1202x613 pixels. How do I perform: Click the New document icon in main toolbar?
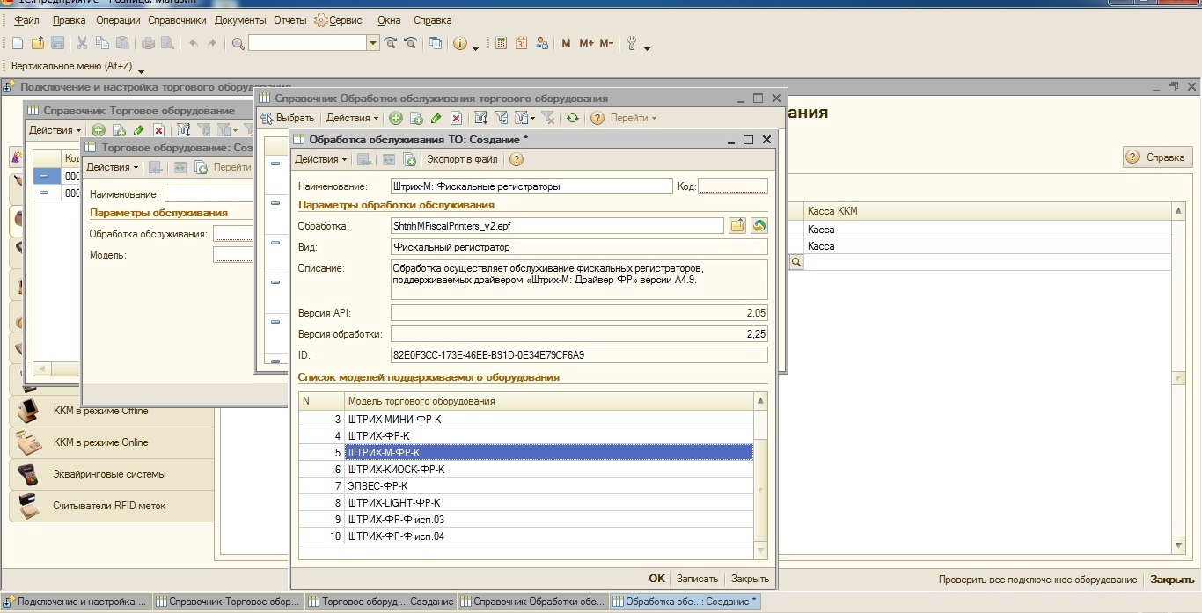[x=17, y=43]
